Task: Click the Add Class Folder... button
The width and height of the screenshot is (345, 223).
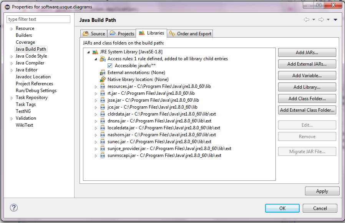Action: click(x=307, y=99)
